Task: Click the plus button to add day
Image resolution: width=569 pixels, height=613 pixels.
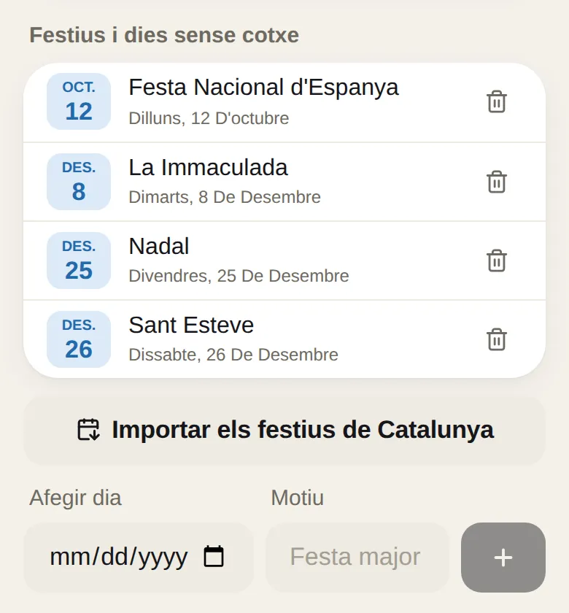Action: [503, 558]
